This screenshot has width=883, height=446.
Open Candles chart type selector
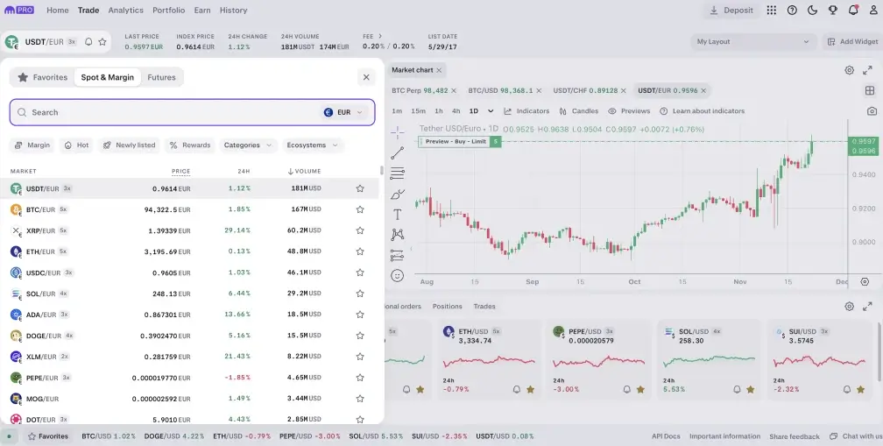tap(579, 111)
